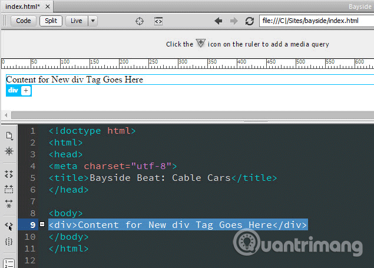Collapse the code block on line 9
374x268 pixels.
42,224
